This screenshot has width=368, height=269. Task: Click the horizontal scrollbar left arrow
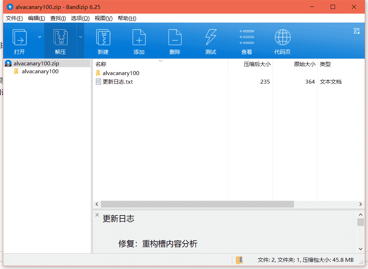click(97, 204)
